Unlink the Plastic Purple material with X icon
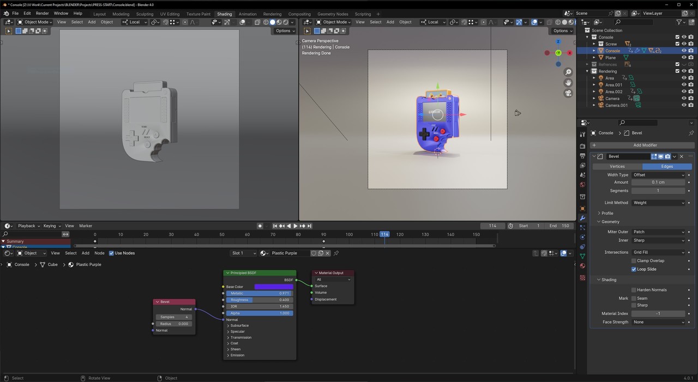 coord(327,253)
